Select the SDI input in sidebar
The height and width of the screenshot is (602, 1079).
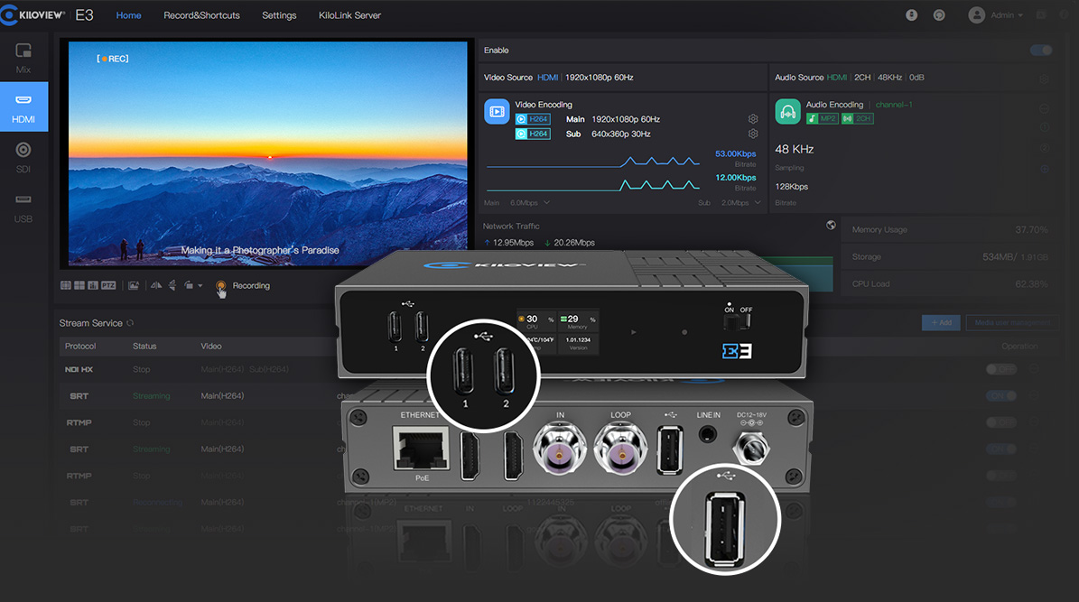(x=23, y=156)
